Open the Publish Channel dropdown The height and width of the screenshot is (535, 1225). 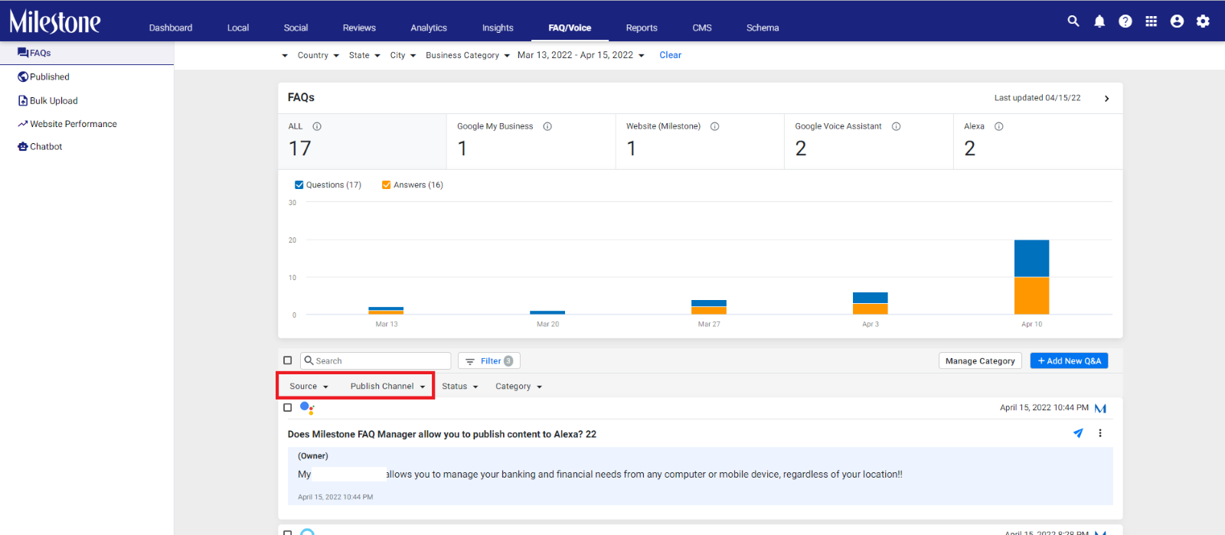coord(388,387)
